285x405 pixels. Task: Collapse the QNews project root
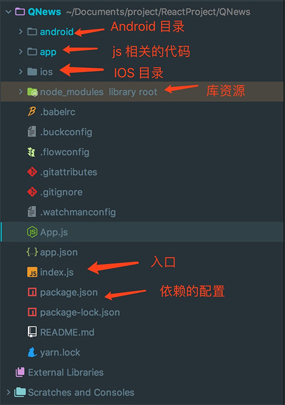click(x=9, y=11)
